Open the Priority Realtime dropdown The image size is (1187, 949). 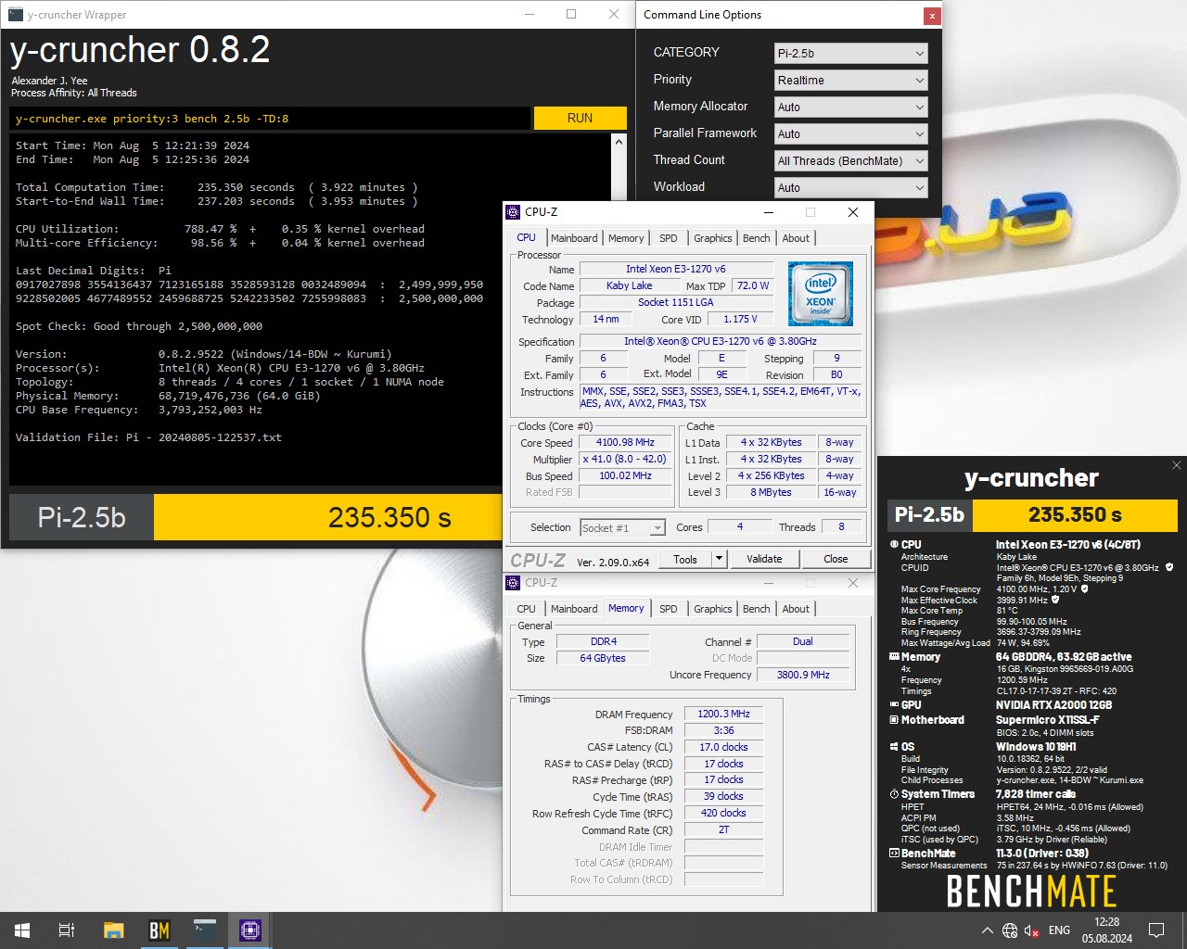pos(850,81)
